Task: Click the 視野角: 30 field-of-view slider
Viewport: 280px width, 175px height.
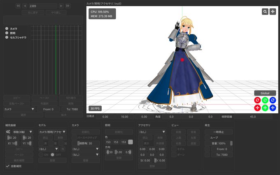Action: [x=86, y=143]
